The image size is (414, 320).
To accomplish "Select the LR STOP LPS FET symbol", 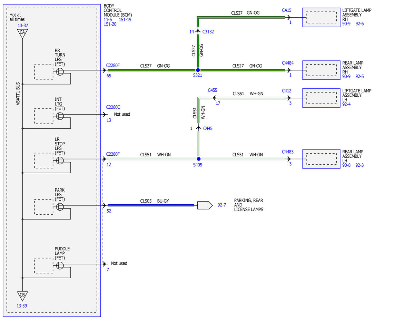I will [x=60, y=160].
